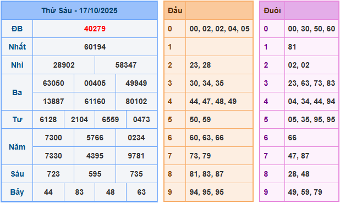The image size is (340, 203).
Task: Click row label '0' in Đuôi table
Action: pos(266,29)
